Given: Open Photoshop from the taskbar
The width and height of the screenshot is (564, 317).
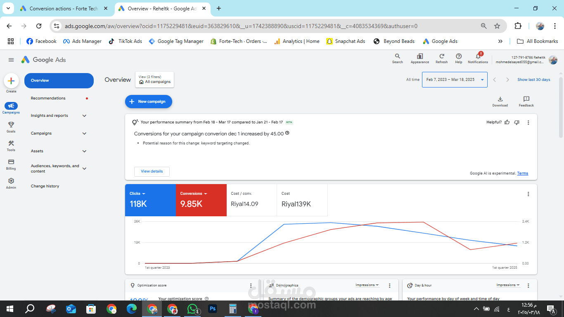Looking at the screenshot, I should click(x=213, y=308).
